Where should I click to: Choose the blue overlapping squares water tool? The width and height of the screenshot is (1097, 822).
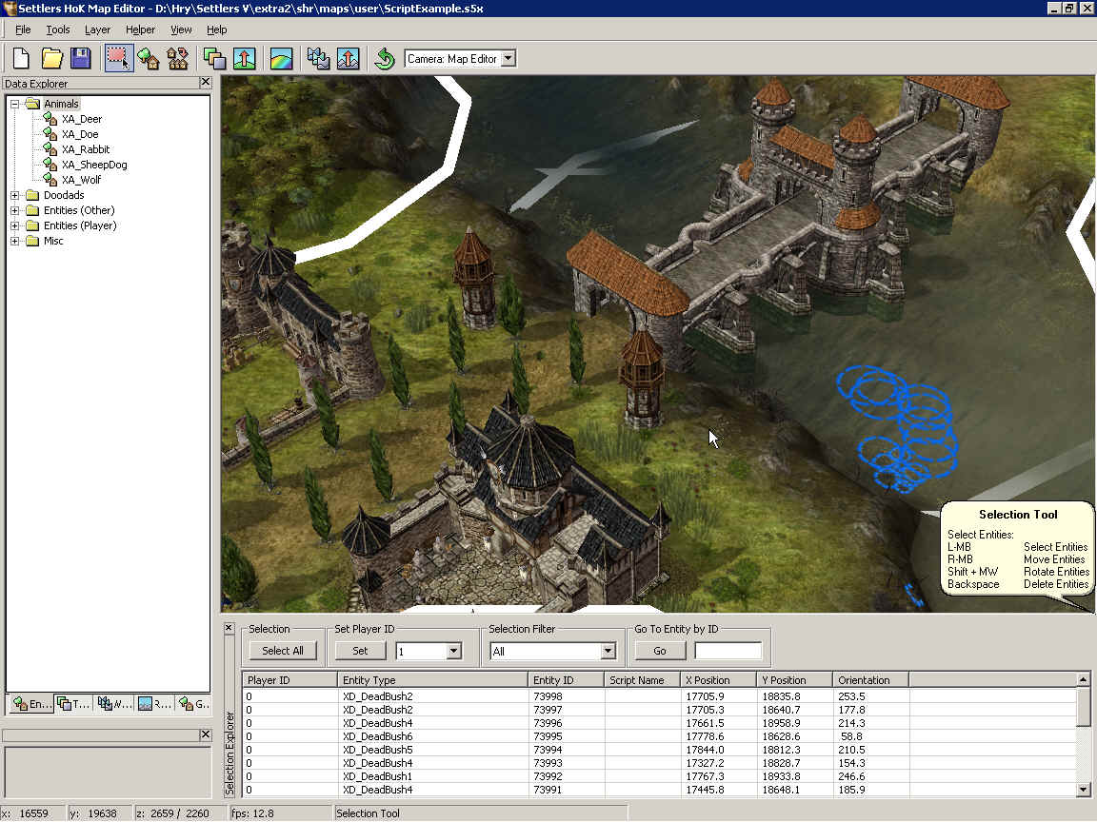[318, 59]
